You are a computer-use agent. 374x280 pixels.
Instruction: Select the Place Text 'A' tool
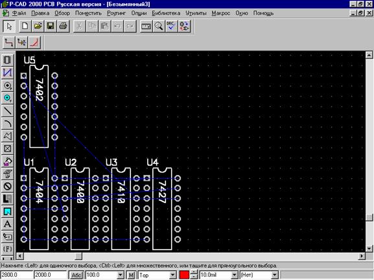[7, 224]
